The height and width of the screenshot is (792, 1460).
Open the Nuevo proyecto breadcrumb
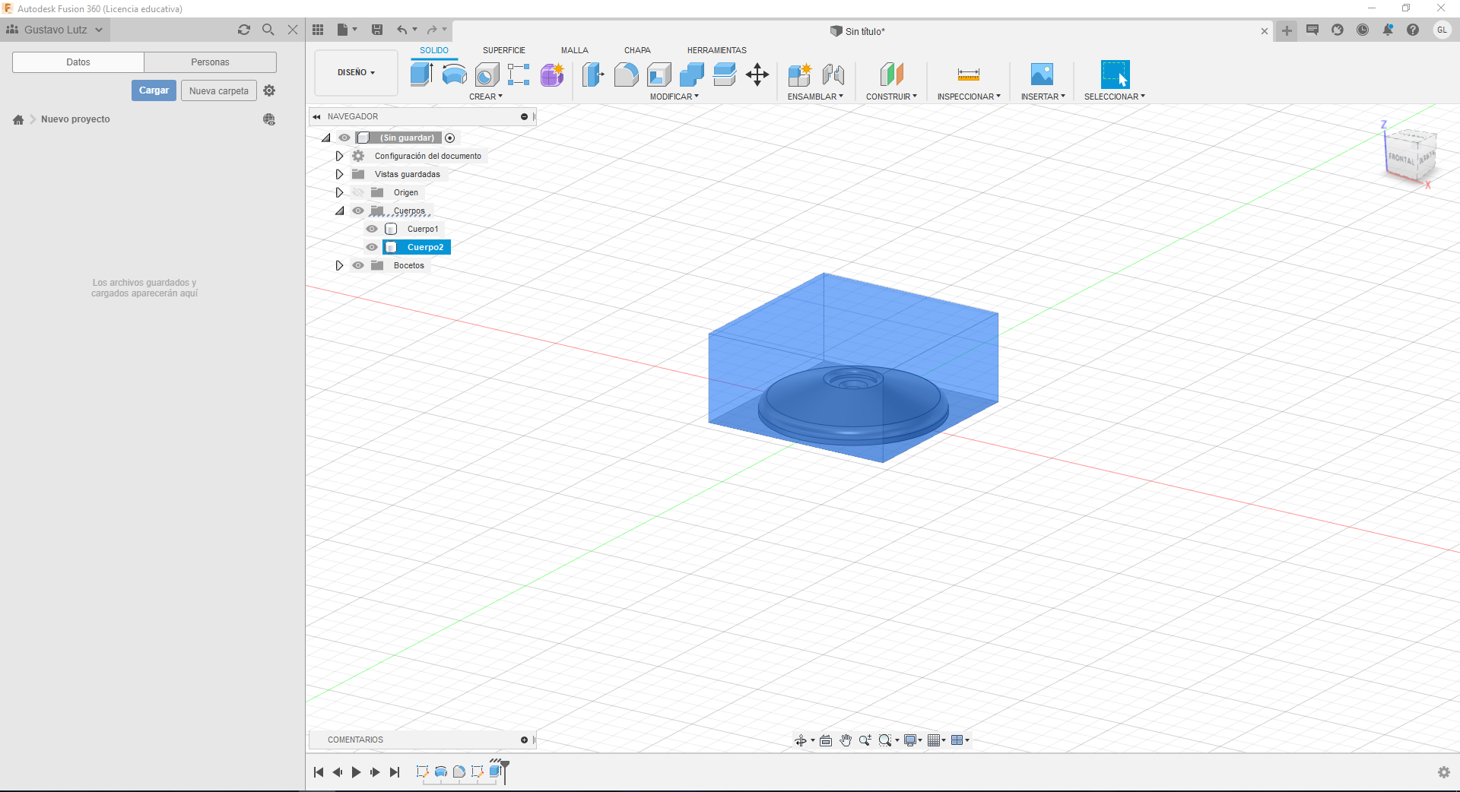pos(75,119)
